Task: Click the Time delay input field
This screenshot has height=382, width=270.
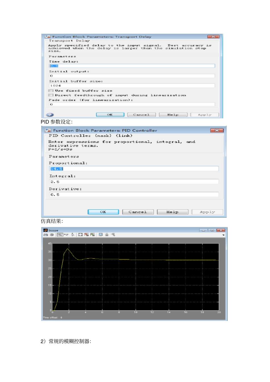Action: point(132,66)
